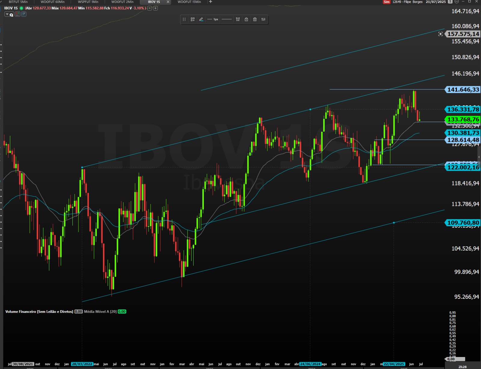
Task: Click the 28/03/2022 date marker
Action: [82, 364]
